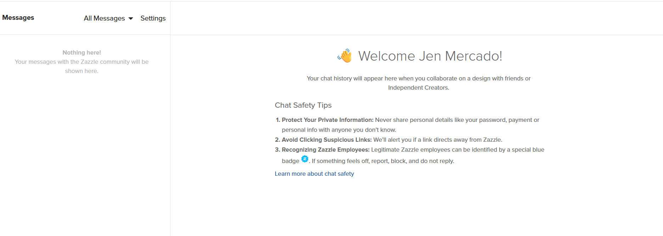Image resolution: width=663 pixels, height=236 pixels.
Task: Click the caret arrow beside All Messages
Action: point(131,18)
